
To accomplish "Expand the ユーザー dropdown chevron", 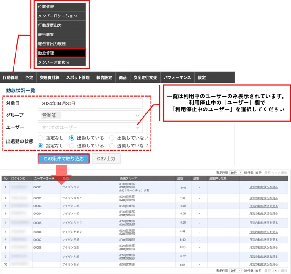I will point(137,127).
